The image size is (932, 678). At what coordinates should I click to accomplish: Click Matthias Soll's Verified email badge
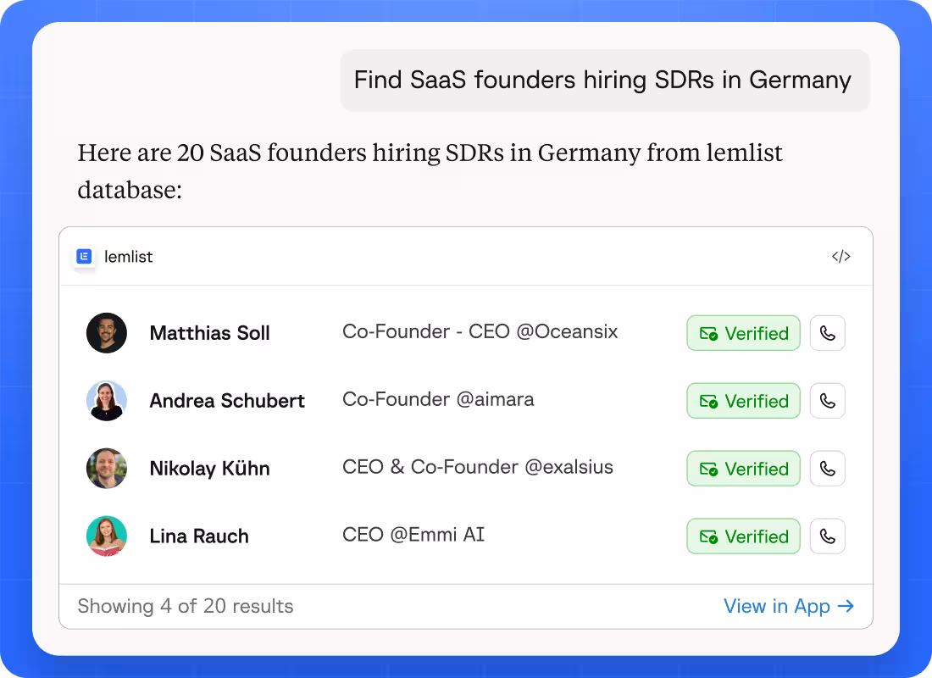point(744,333)
